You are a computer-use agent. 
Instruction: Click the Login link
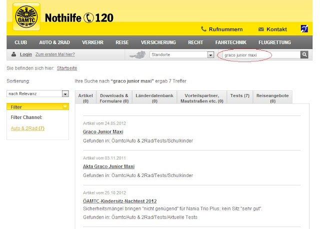26,54
